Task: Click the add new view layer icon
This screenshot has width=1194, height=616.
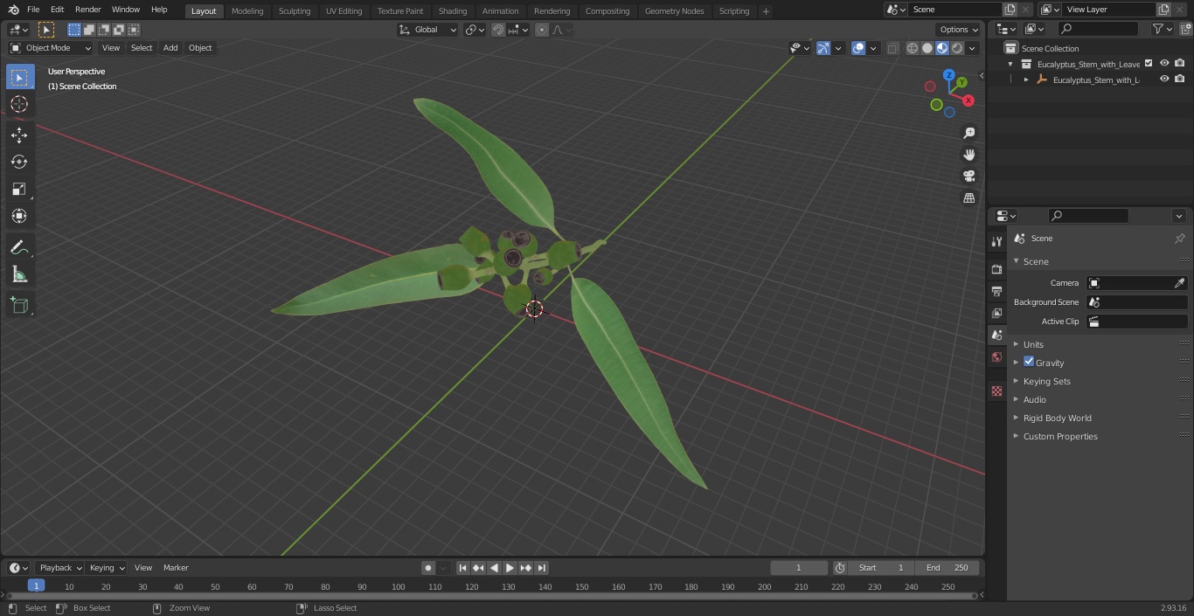Action: click(x=1163, y=10)
